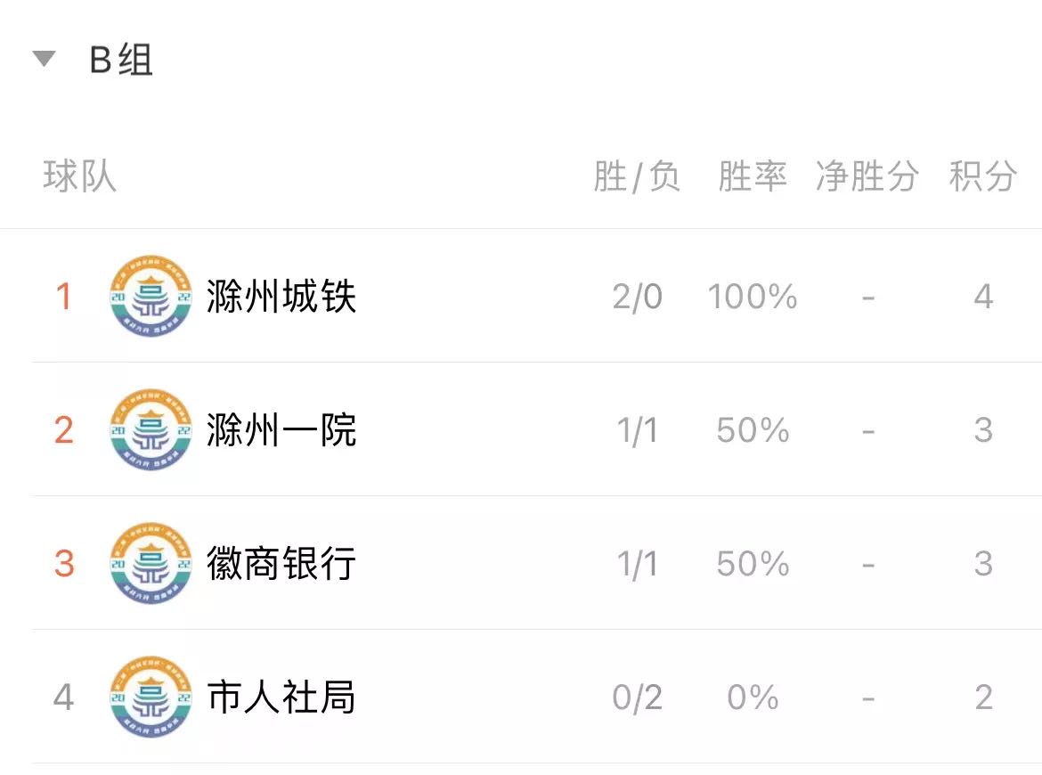Click the 100% win rate value
This screenshot has width=1042, height=775.
coord(753,297)
